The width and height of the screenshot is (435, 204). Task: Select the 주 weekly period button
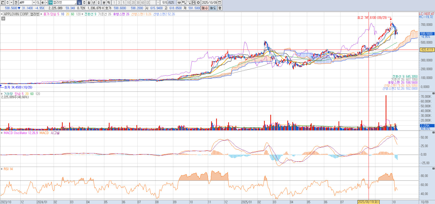[x=84, y=3]
